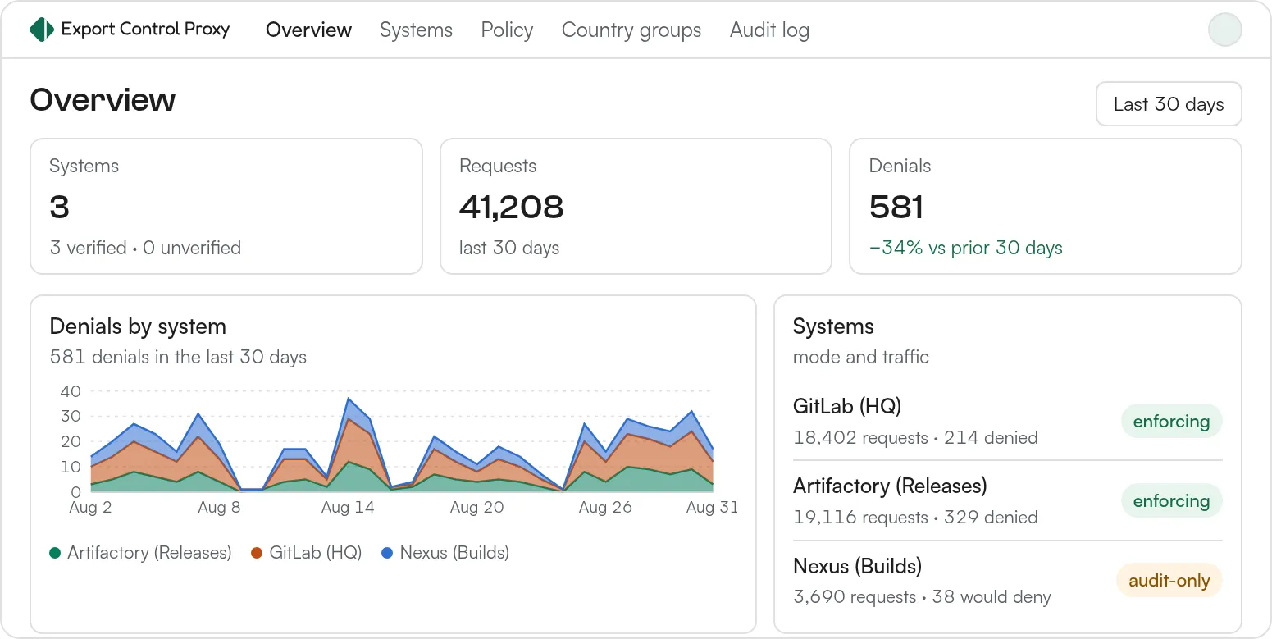The image size is (1272, 639).
Task: Switch to the Overview tab
Action: (x=308, y=30)
